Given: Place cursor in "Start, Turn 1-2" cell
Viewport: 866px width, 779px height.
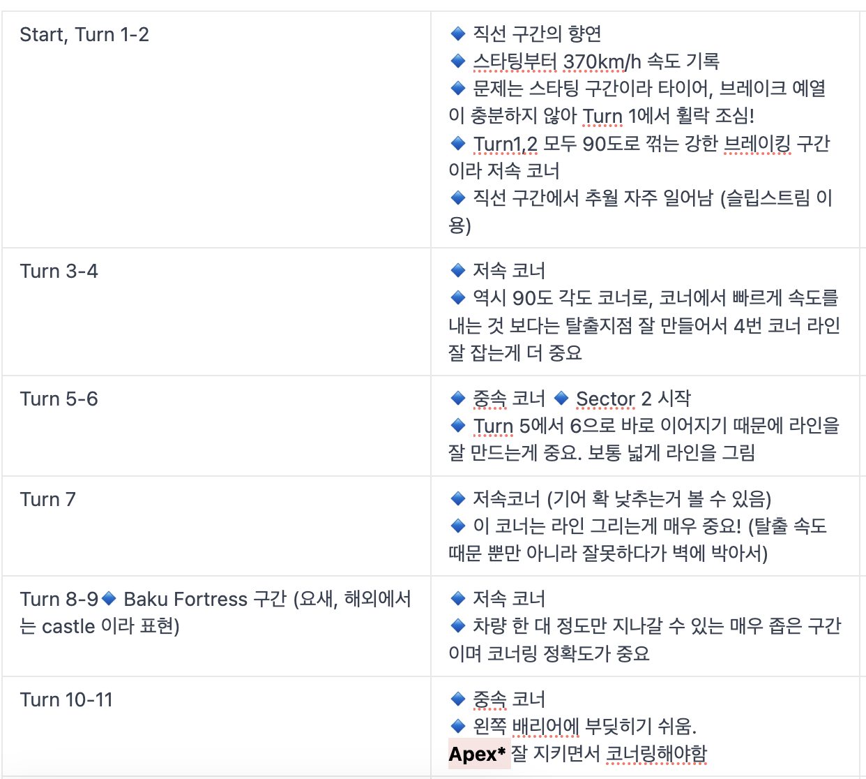Looking at the screenshot, I should [x=84, y=35].
